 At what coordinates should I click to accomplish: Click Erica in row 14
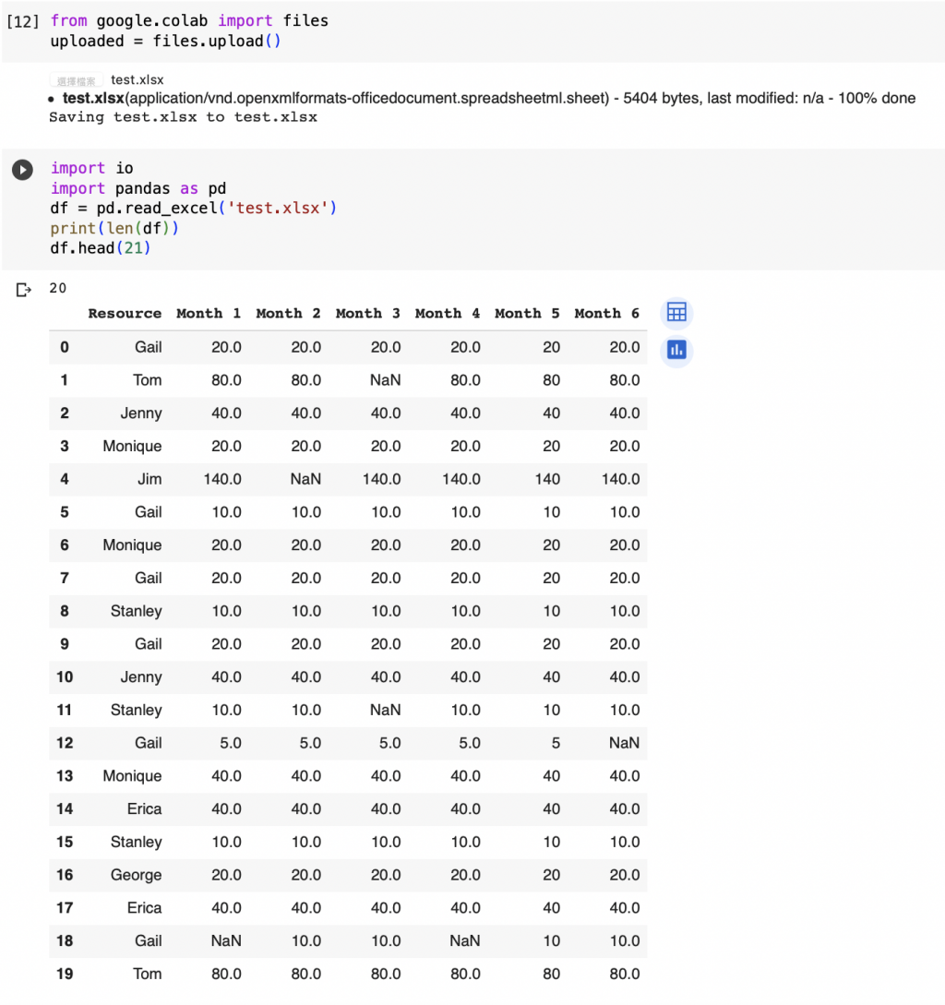point(144,808)
